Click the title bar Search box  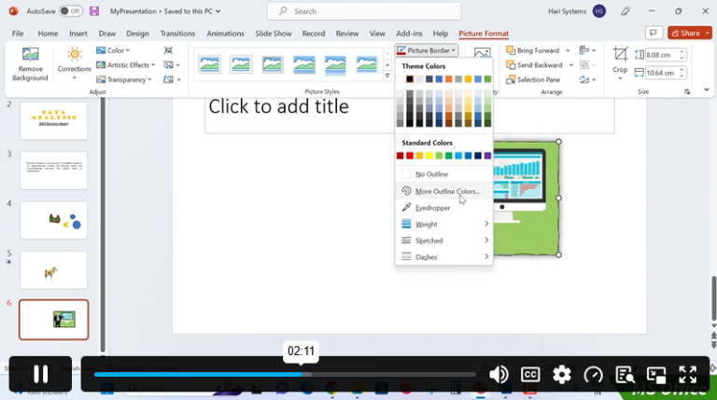(364, 11)
